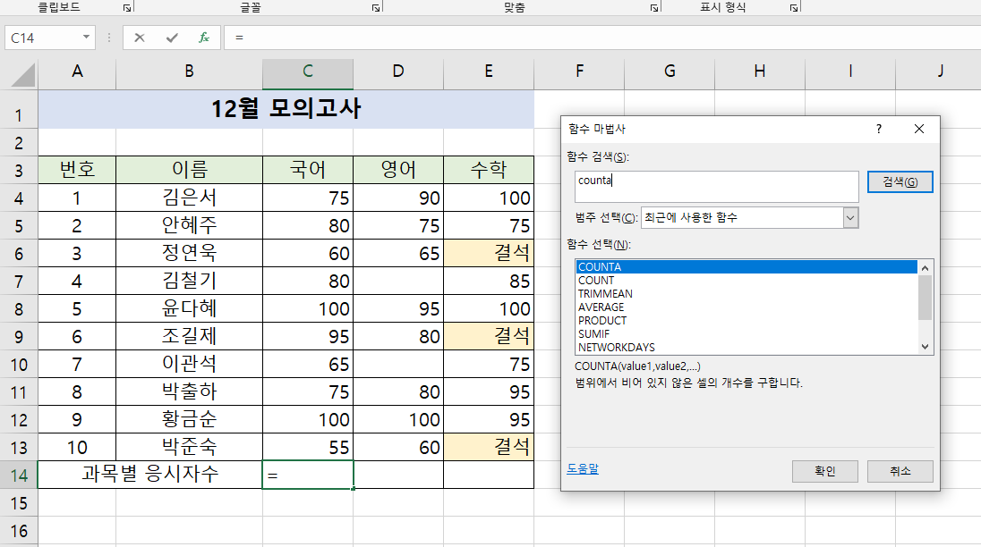Click the 검색 search button
Viewport: 981px width, 547px height.
[900, 181]
